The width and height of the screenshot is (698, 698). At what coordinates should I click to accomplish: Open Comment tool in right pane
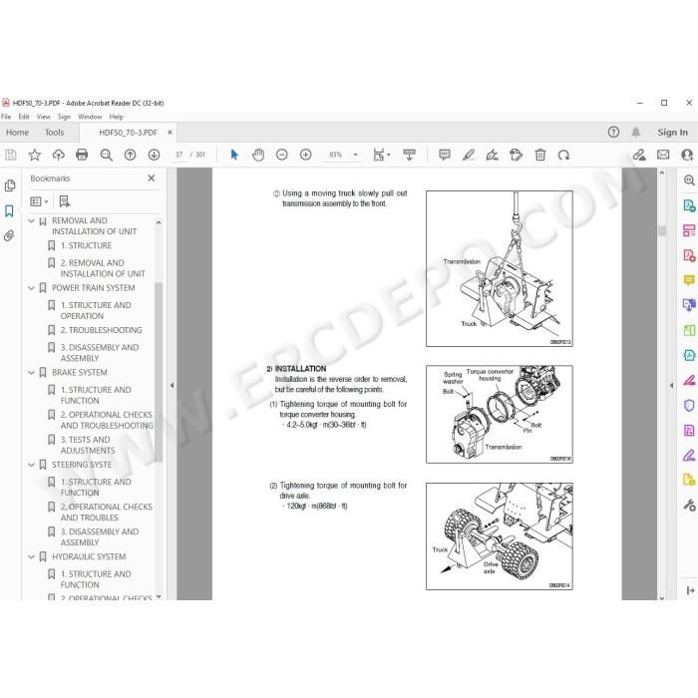point(689,280)
